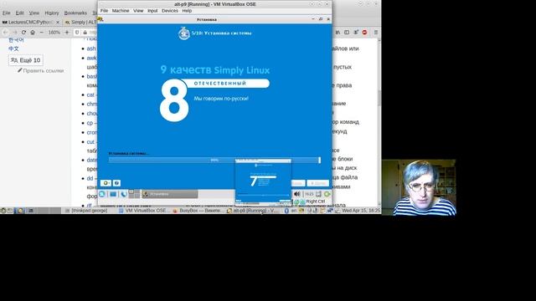This screenshot has height=301, width=536.
Task: Click guest panel start menu icon
Action: (x=102, y=194)
